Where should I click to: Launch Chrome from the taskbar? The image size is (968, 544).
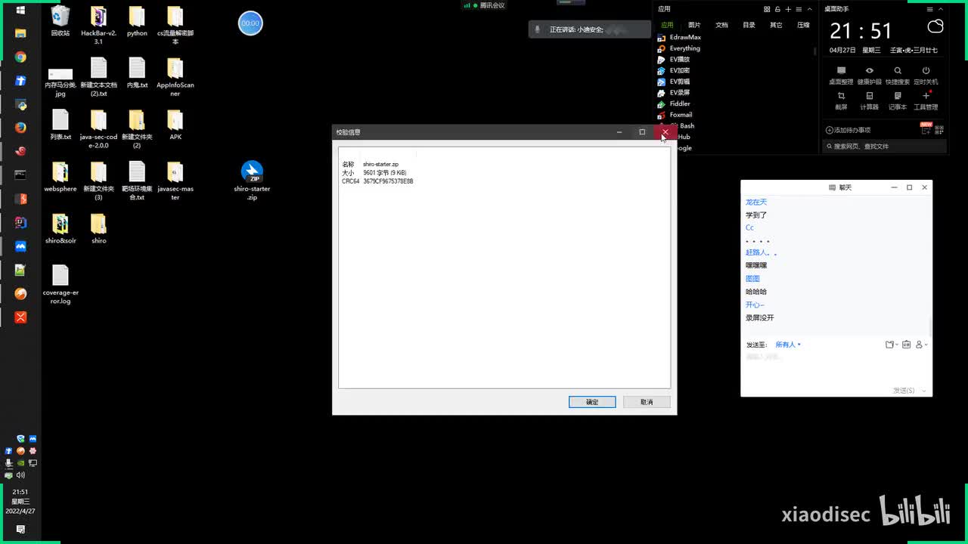click(20, 57)
